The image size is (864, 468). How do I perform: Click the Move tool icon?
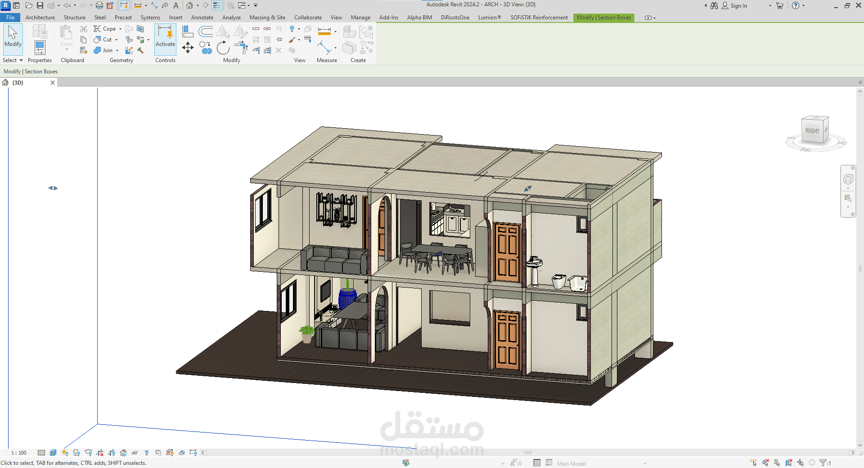[188, 48]
